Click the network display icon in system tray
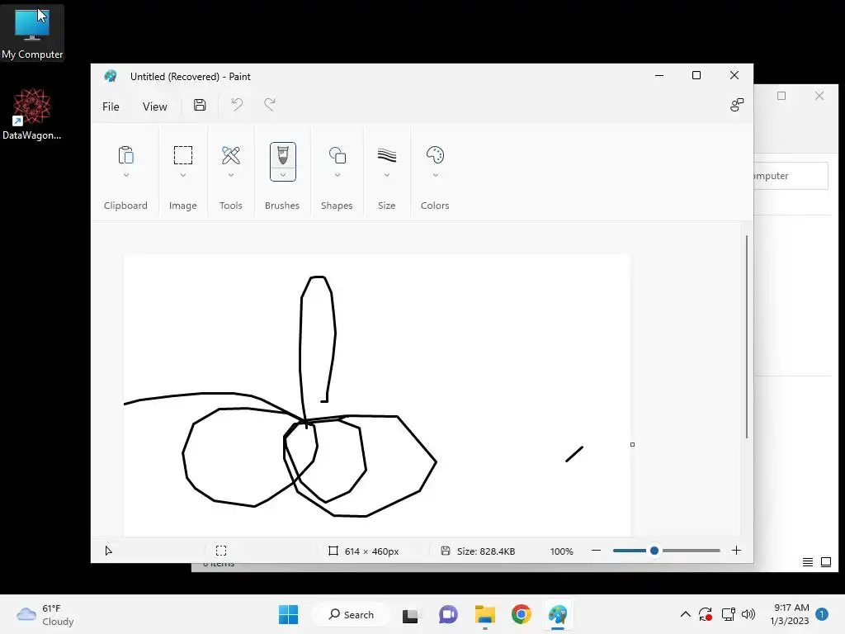Viewport: 845px width, 634px height. (728, 614)
